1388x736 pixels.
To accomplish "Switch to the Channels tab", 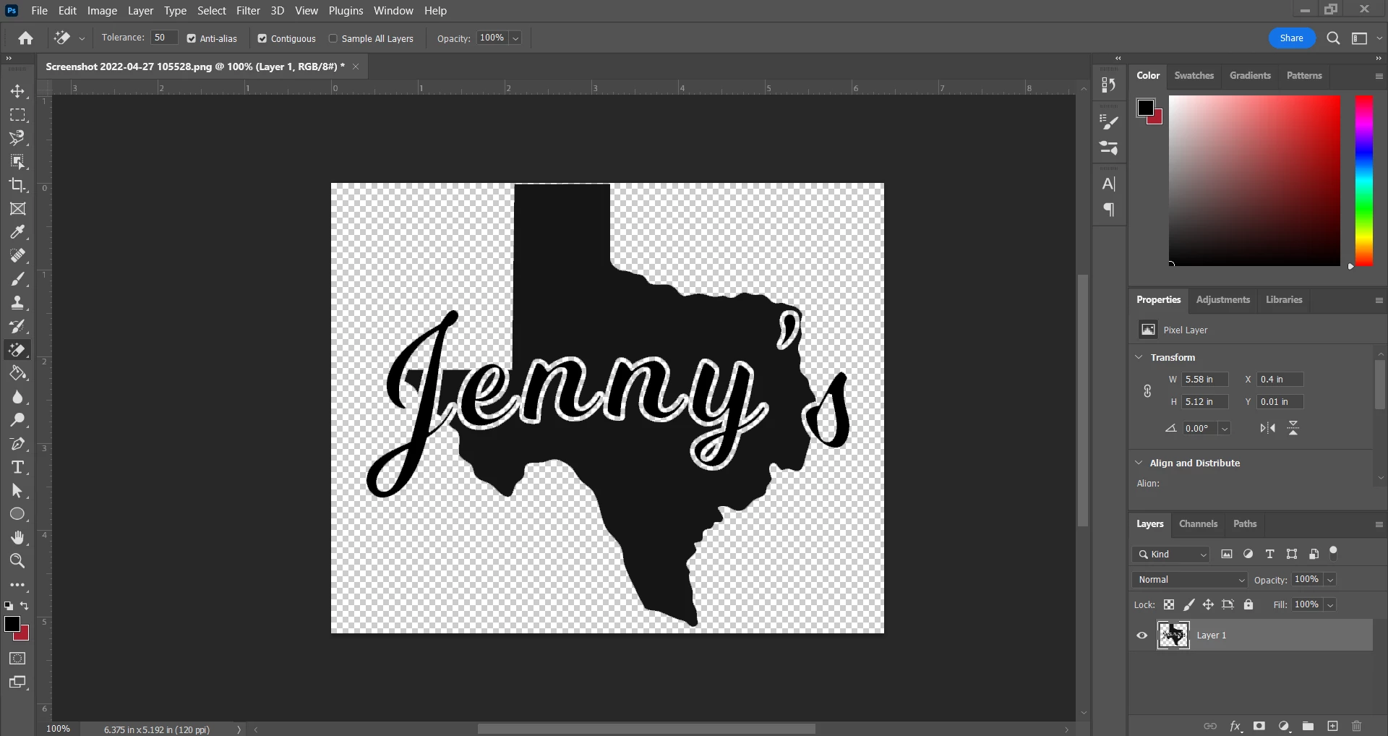I will pos(1198,523).
